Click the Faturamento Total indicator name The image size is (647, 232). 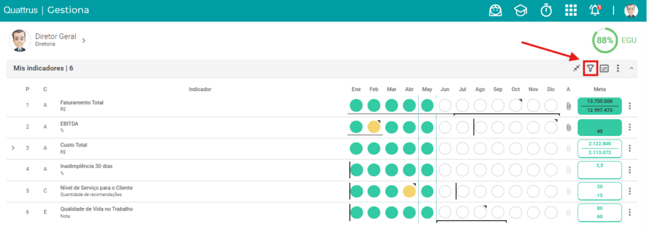point(82,102)
